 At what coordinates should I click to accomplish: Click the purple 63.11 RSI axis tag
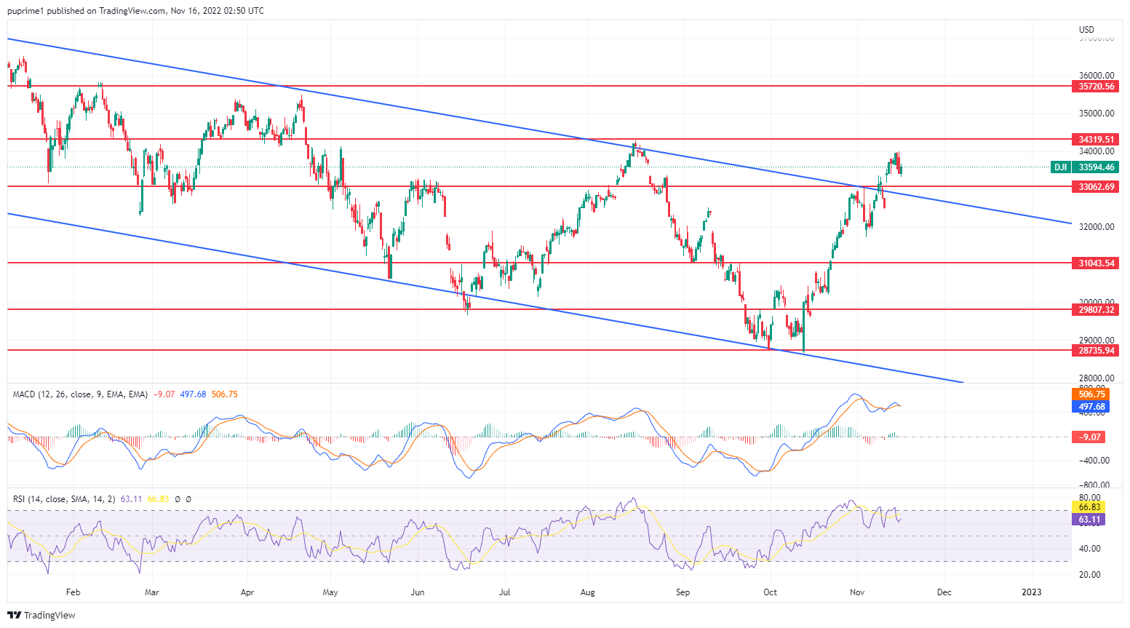click(1089, 520)
